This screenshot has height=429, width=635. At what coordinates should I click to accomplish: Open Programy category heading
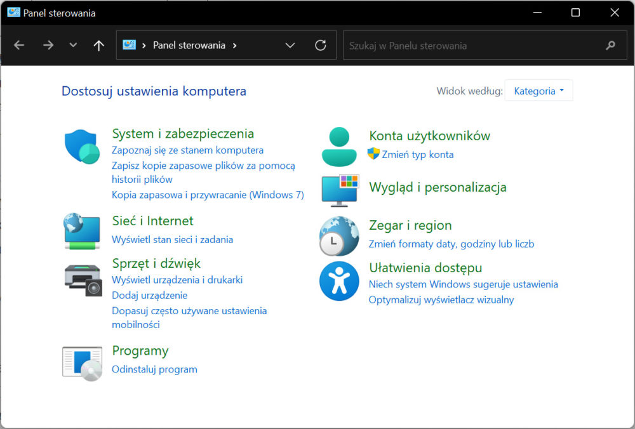click(x=140, y=351)
